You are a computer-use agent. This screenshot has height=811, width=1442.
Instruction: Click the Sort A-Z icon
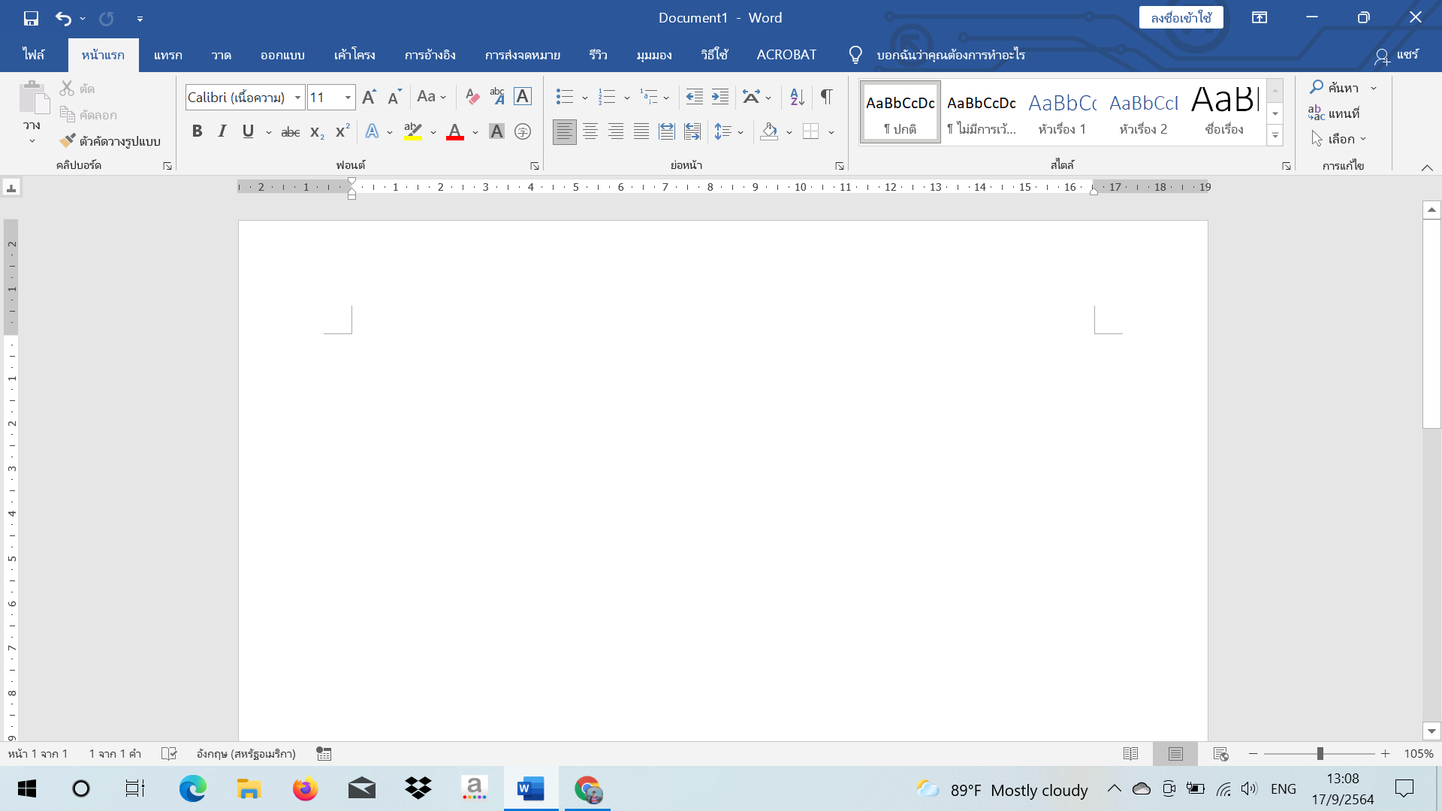click(797, 97)
